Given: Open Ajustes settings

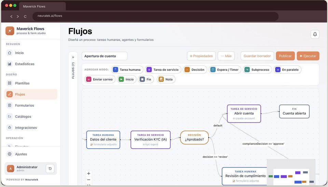Looking at the screenshot, I should click(30, 154).
